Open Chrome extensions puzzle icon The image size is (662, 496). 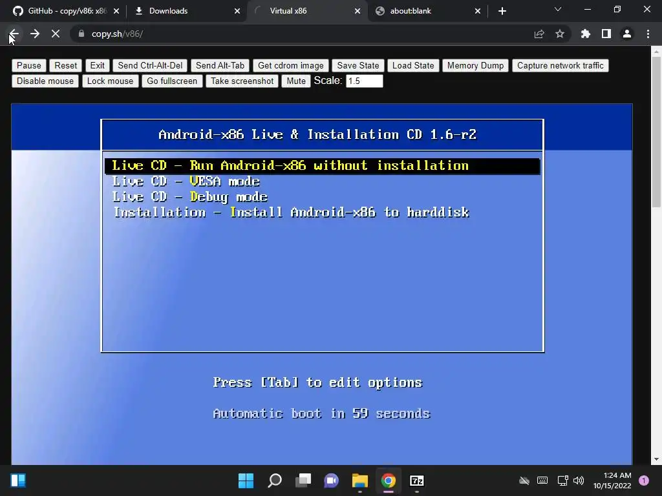(x=586, y=34)
